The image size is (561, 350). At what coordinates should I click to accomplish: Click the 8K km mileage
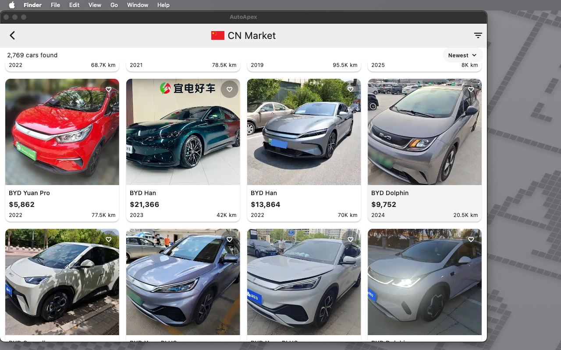470,65
